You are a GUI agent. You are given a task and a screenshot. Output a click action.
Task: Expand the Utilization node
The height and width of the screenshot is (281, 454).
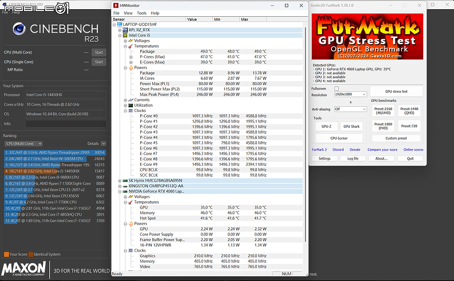[125, 105]
